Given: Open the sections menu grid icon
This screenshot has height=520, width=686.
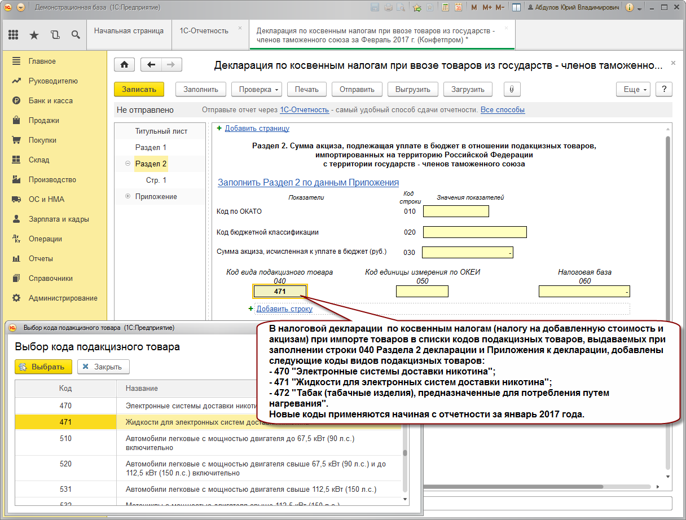Looking at the screenshot, I should (x=14, y=35).
